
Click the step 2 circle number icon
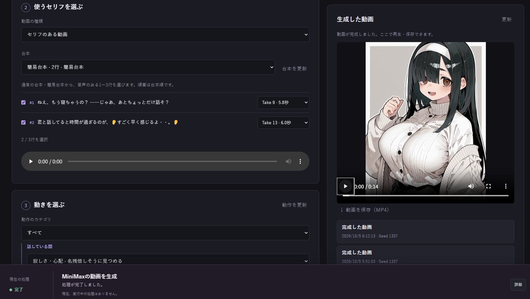[x=26, y=7]
